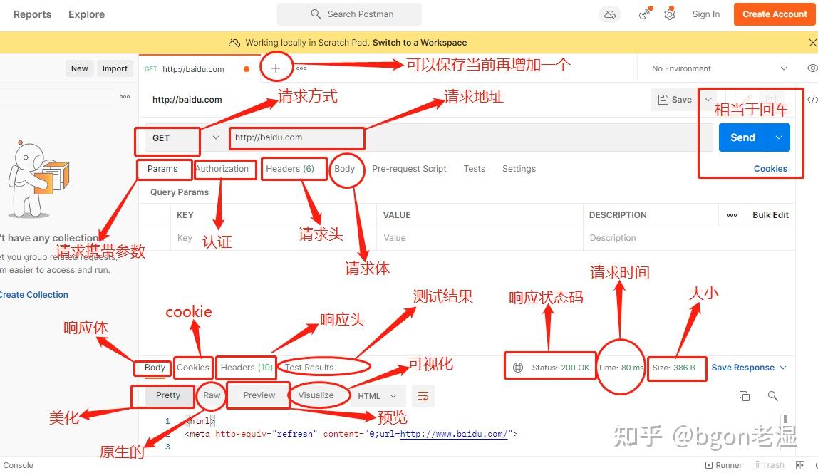
Task: Open the notifications satellite icon
Action: 642,14
